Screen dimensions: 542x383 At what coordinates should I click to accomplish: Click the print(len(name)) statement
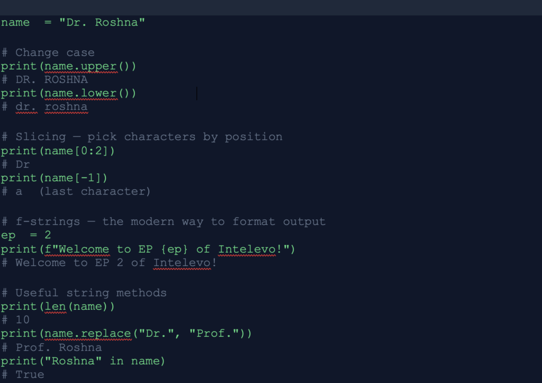point(58,306)
